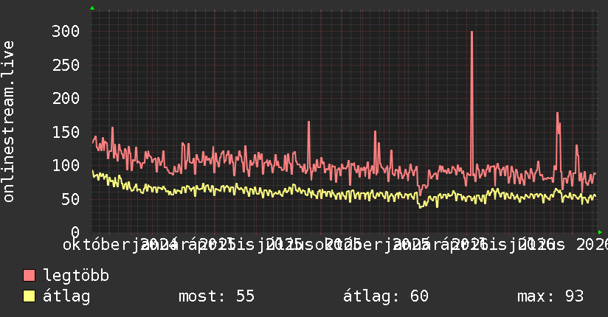Screen dimensions: 608x317
Task: Click the tallest pink spike peak at 300
Action: tap(471, 32)
